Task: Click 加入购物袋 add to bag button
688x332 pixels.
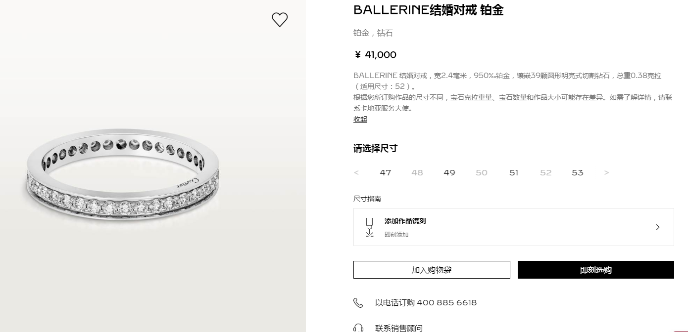Action: [432, 270]
